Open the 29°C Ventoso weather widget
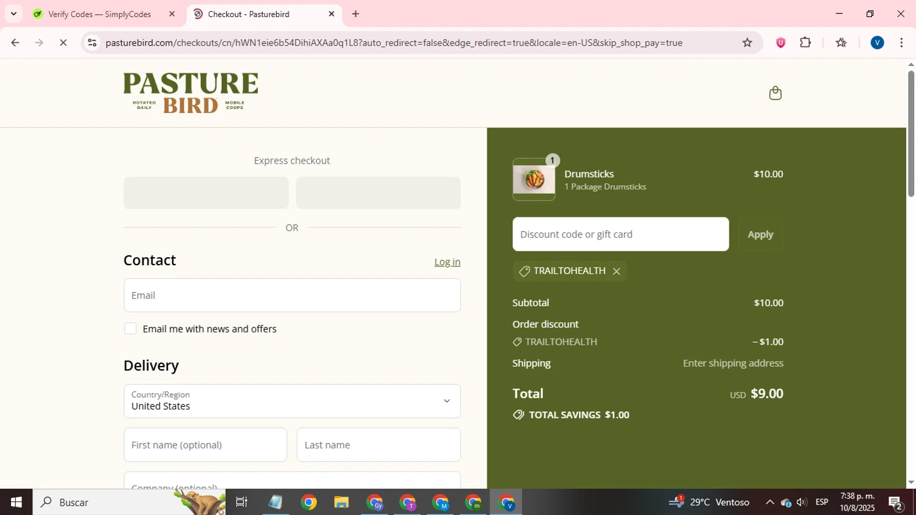This screenshot has width=916, height=515. [x=709, y=502]
